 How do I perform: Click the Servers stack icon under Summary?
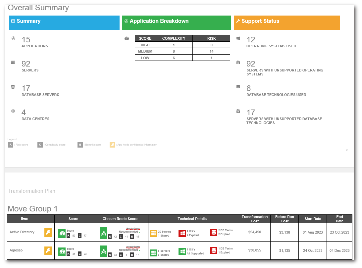[x=13, y=63]
